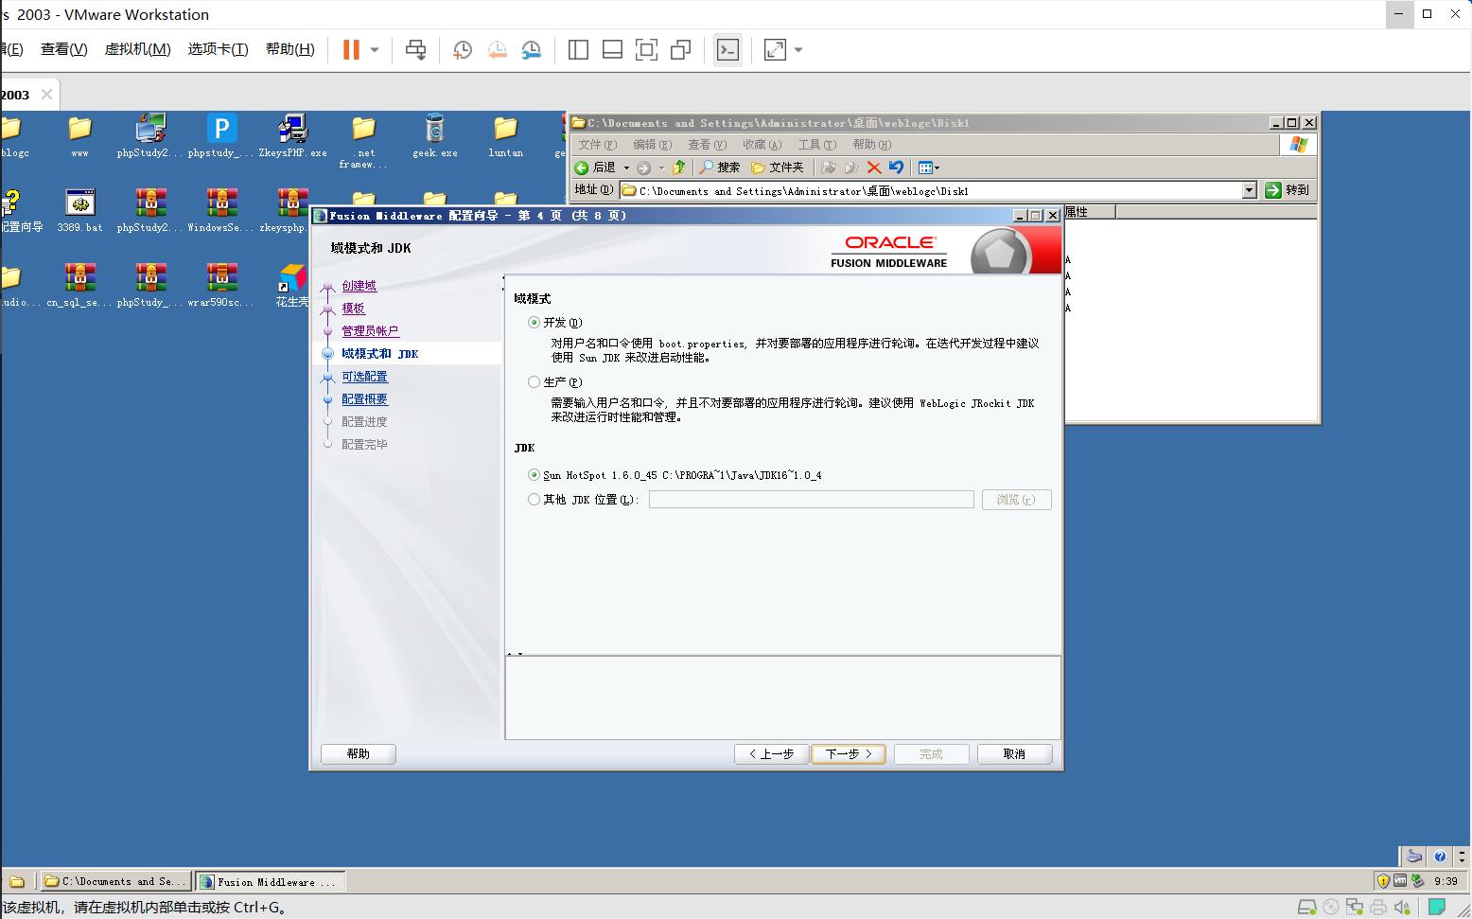Viewport: 1472px width, 919px height.
Task: Switch to Unity mode with overlapping squares icon
Action: click(x=680, y=50)
